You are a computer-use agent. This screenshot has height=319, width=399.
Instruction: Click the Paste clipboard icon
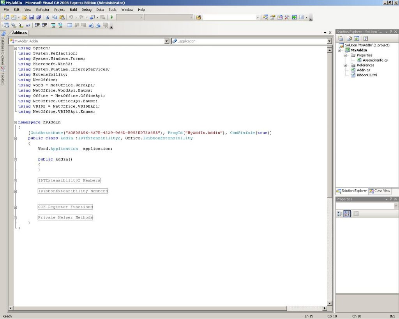tap(62, 17)
